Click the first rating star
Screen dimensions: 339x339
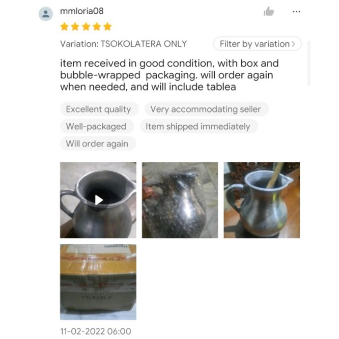coord(65,27)
